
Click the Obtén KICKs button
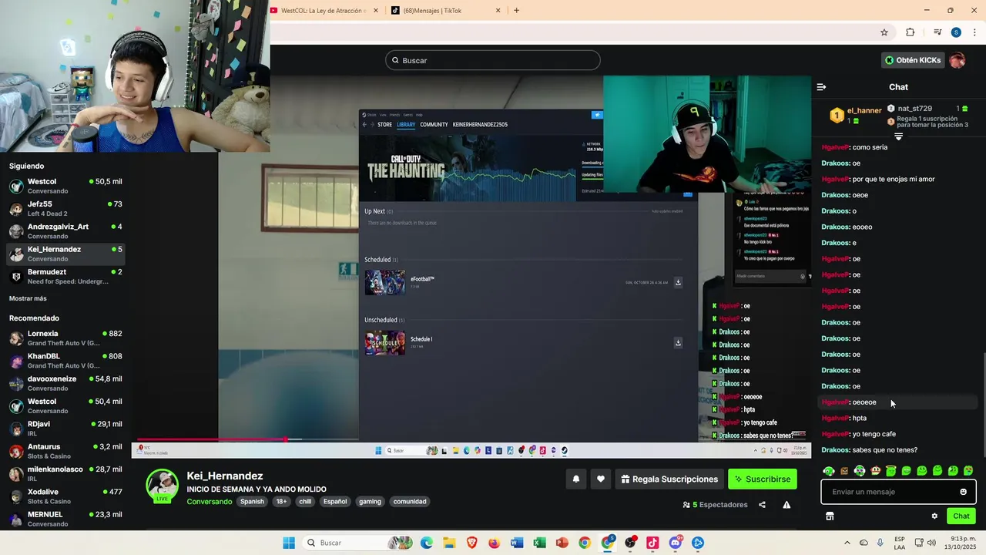tap(913, 60)
